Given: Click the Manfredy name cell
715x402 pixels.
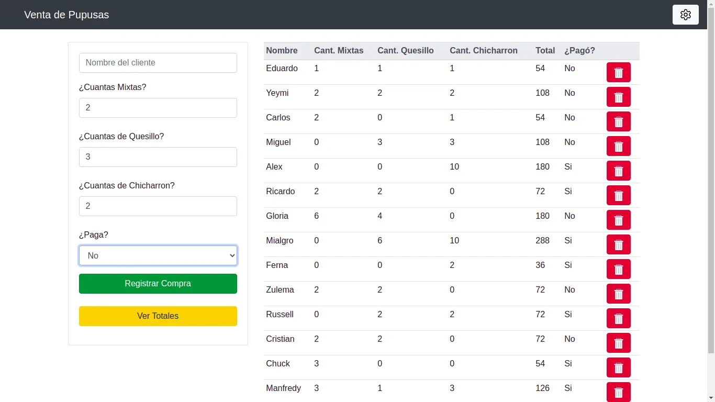Looking at the screenshot, I should 283,388.
